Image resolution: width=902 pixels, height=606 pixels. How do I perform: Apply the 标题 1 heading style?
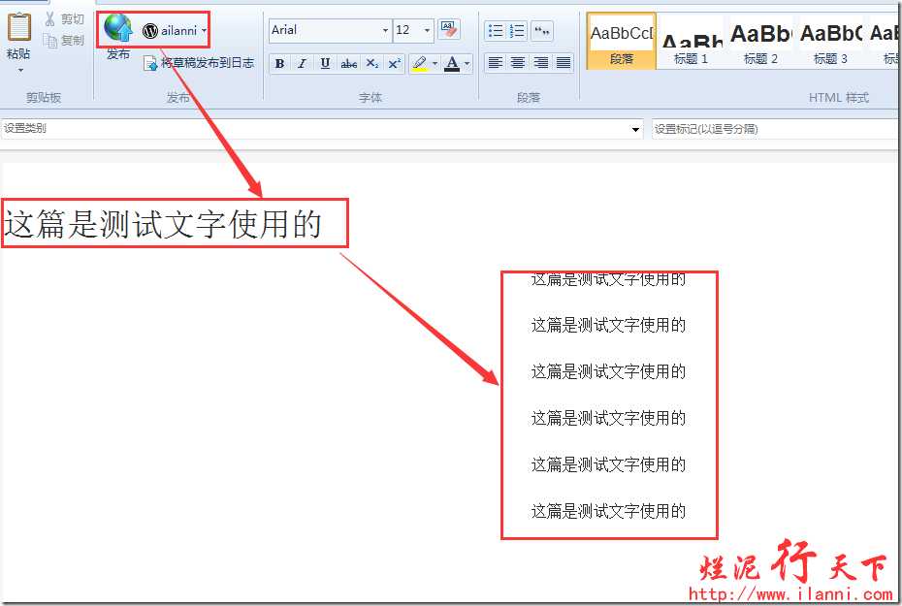[691, 42]
